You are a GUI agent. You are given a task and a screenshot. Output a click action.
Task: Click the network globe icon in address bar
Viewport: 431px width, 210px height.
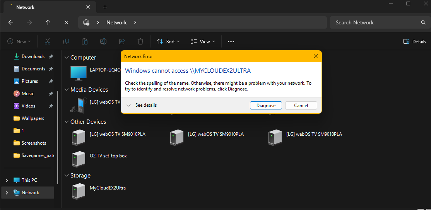(87, 22)
